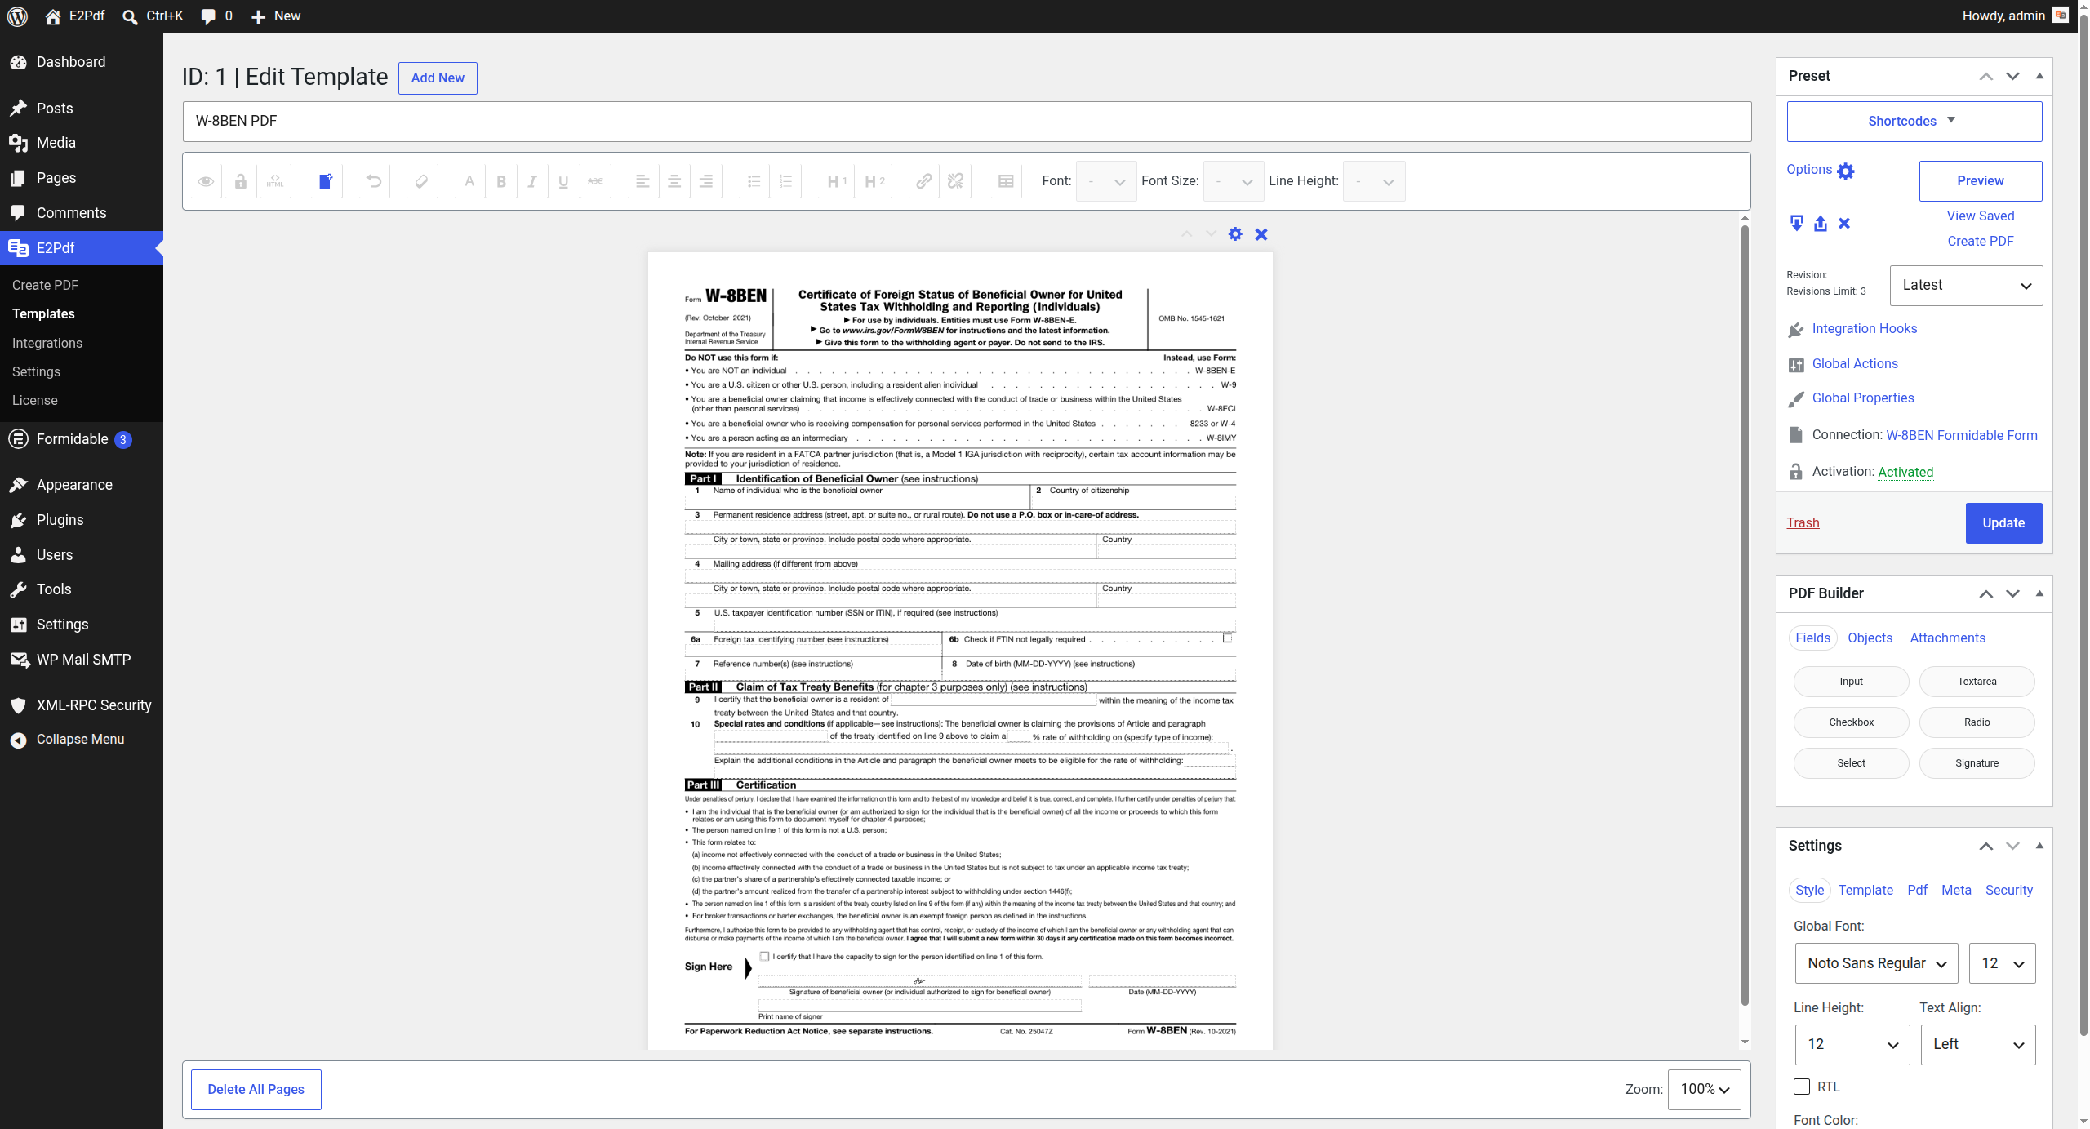Click the eye visibility toolbar icon

click(206, 181)
